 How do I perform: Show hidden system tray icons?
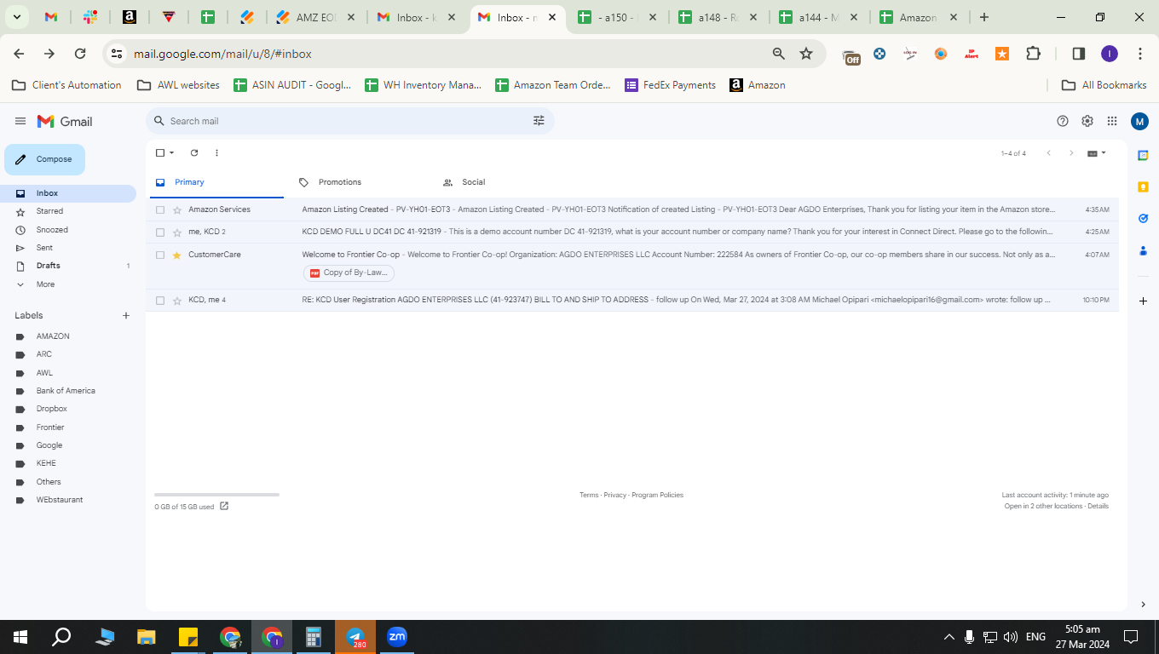[x=949, y=637]
